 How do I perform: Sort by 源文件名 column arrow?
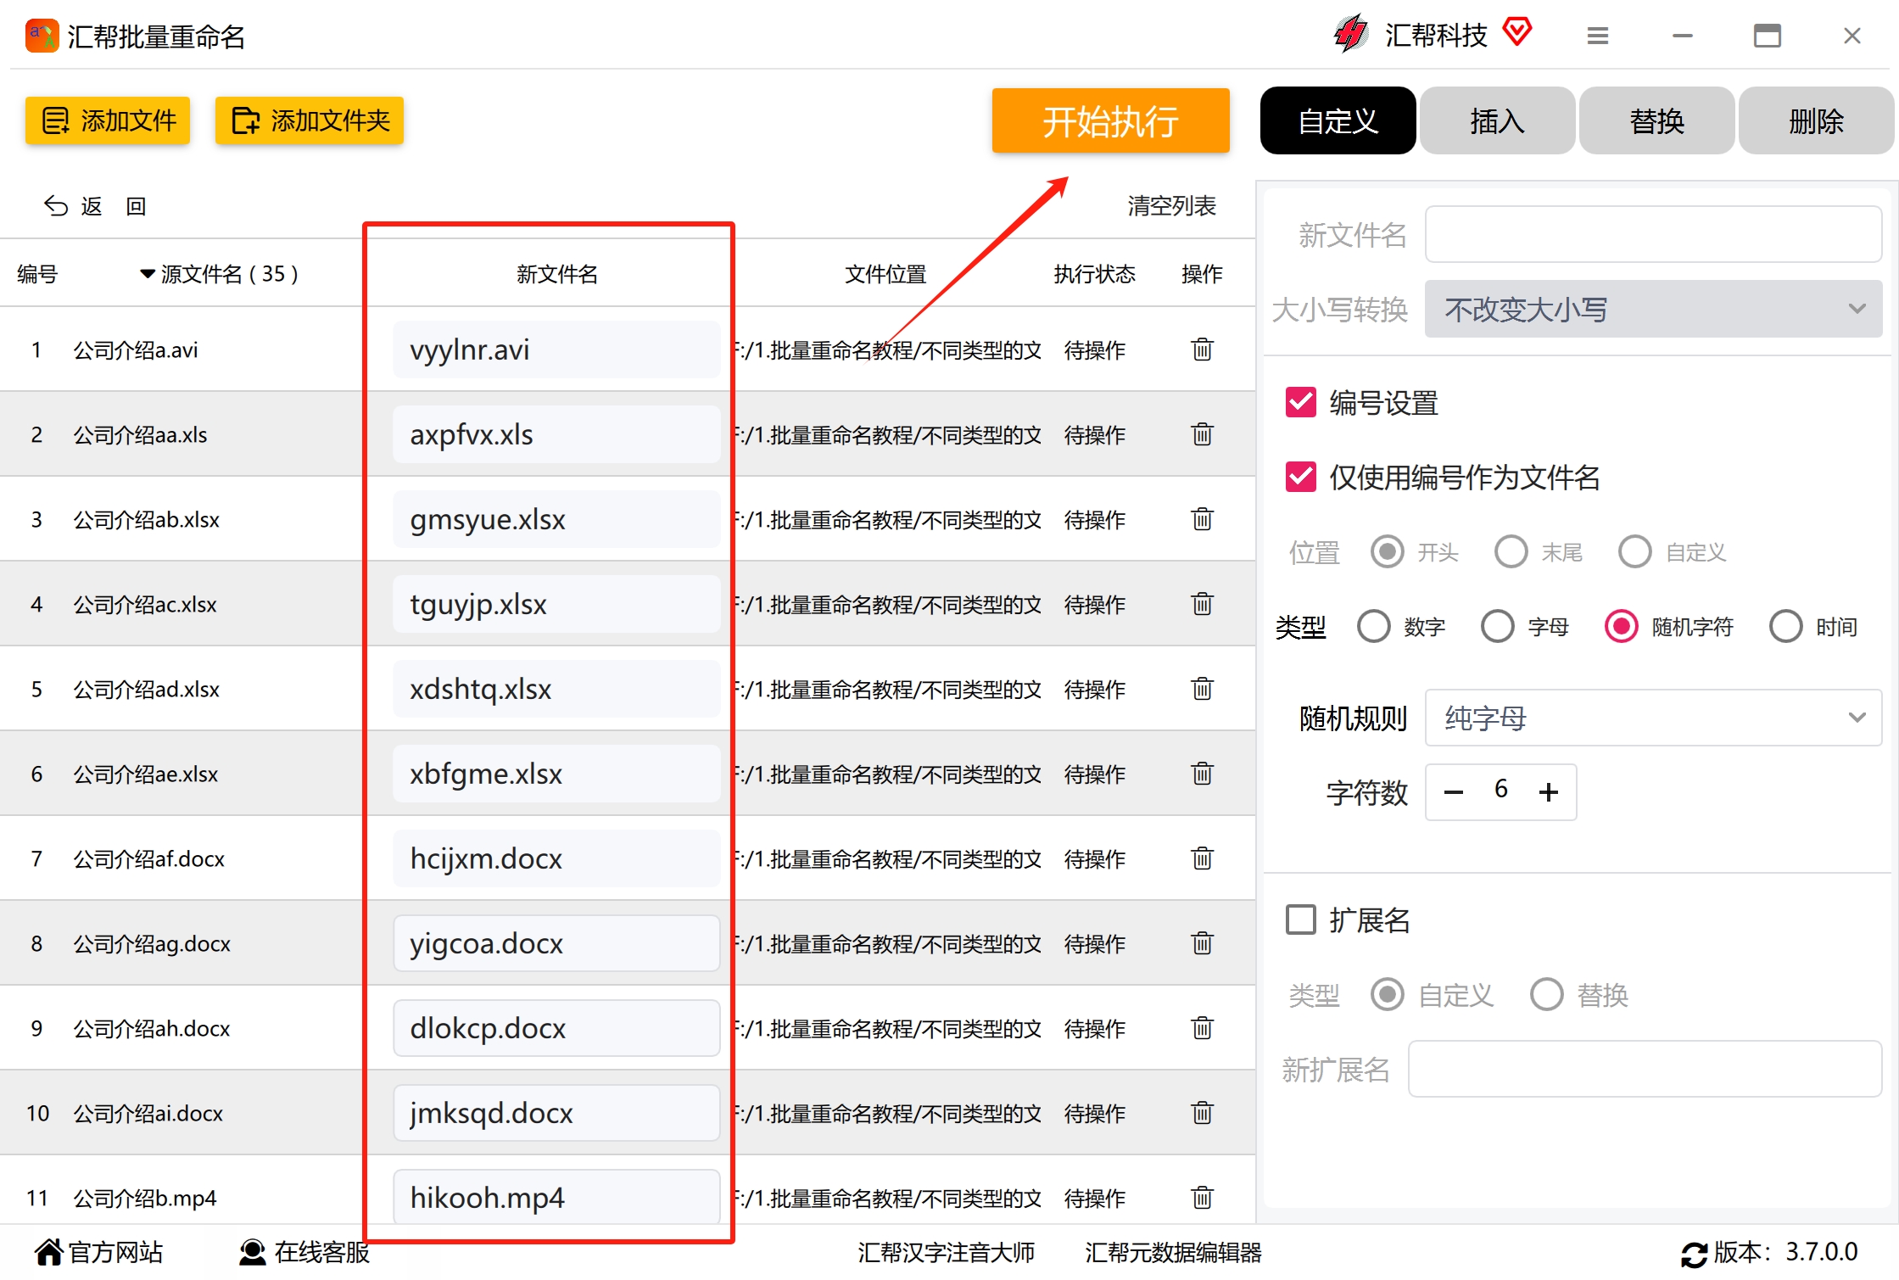(148, 274)
